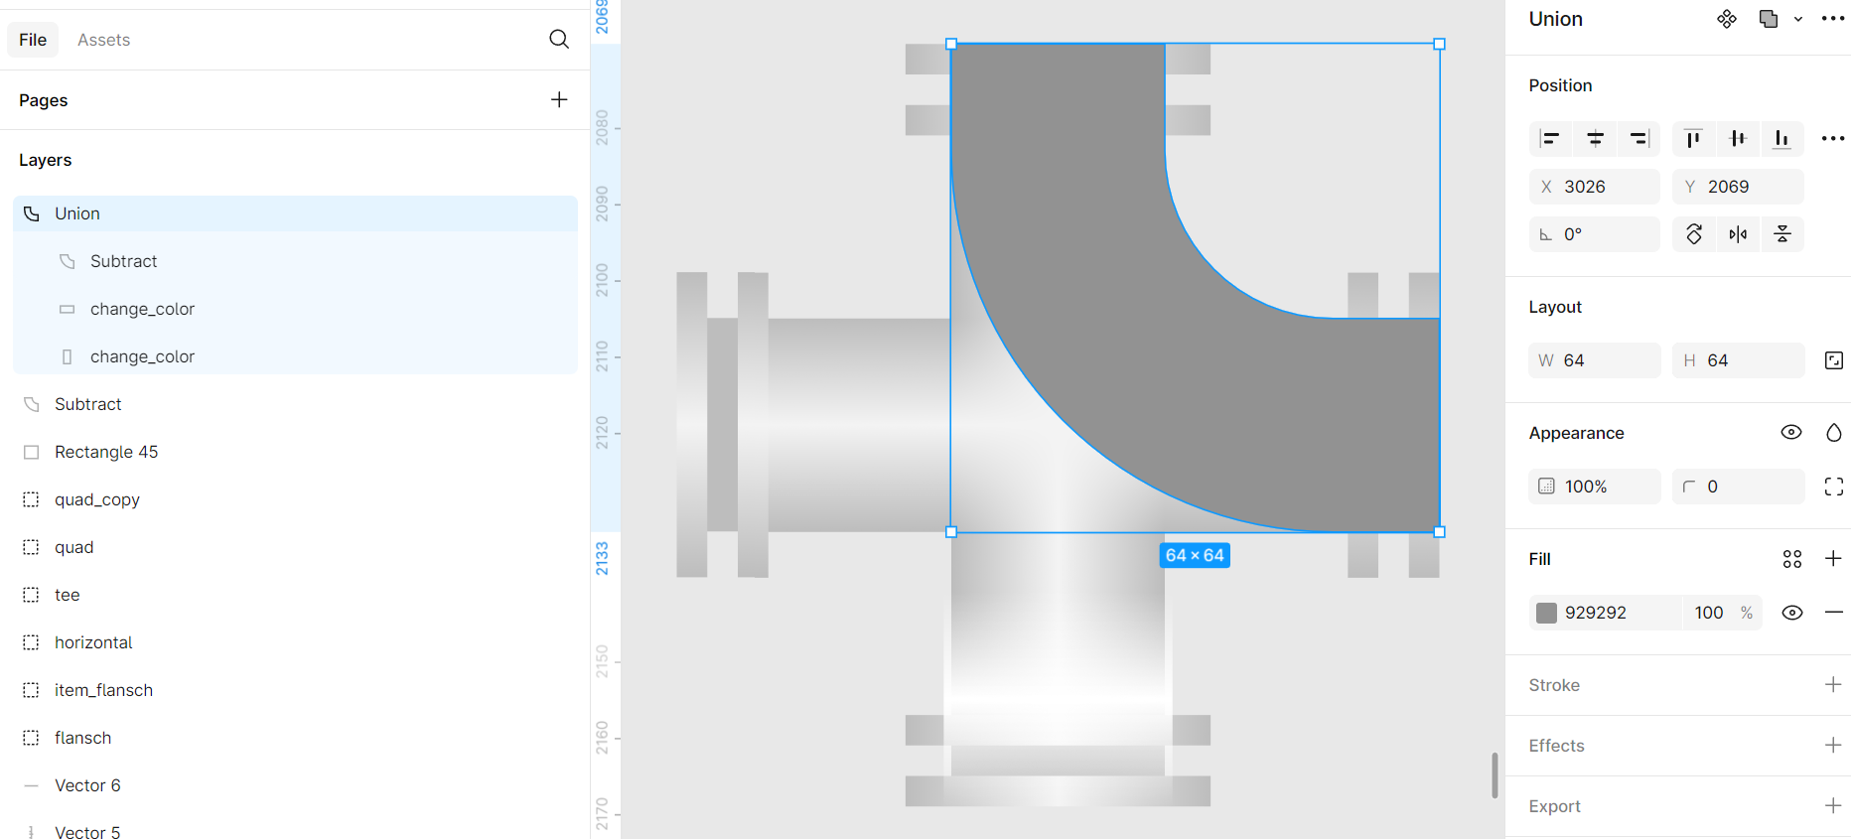
Task: Click the align left icon
Action: [x=1550, y=139]
